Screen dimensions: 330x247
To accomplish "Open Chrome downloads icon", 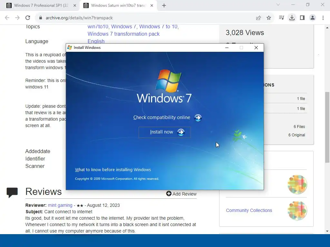I will tap(292, 18).
